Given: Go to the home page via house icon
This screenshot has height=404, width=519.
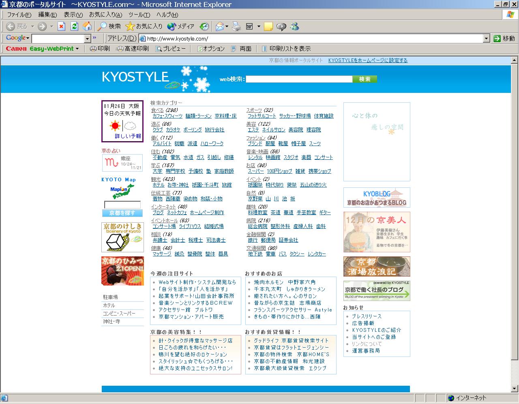Looking at the screenshot, I should [87, 26].
